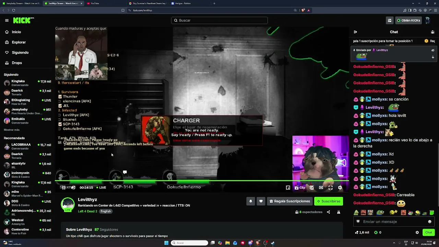Jump to LIVE in the player

click(101, 188)
